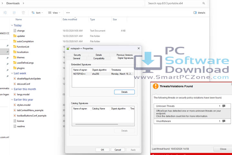Switch to the Previous Versions tab
Screen dimensions: 232x155
pos(124,55)
